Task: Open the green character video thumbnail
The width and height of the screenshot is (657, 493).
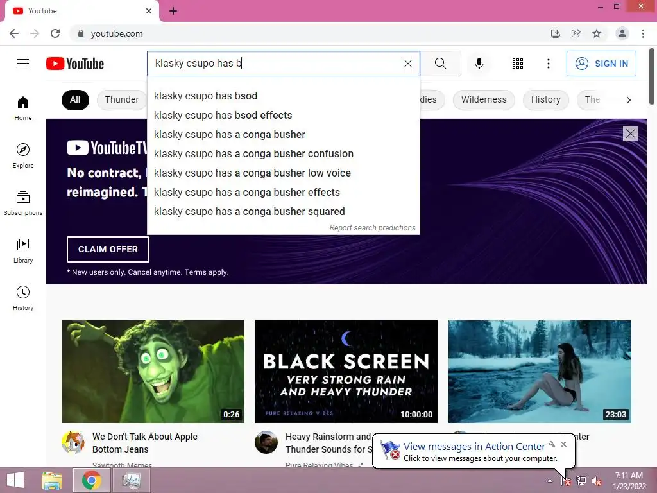Action: point(153,372)
